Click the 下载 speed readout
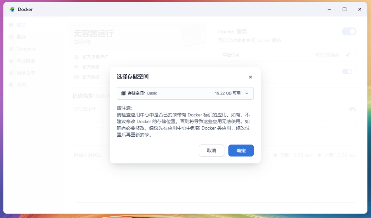 click(293, 155)
